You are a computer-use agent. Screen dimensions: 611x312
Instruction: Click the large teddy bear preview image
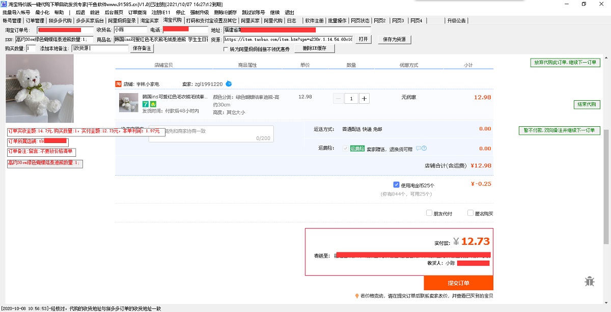click(40, 88)
